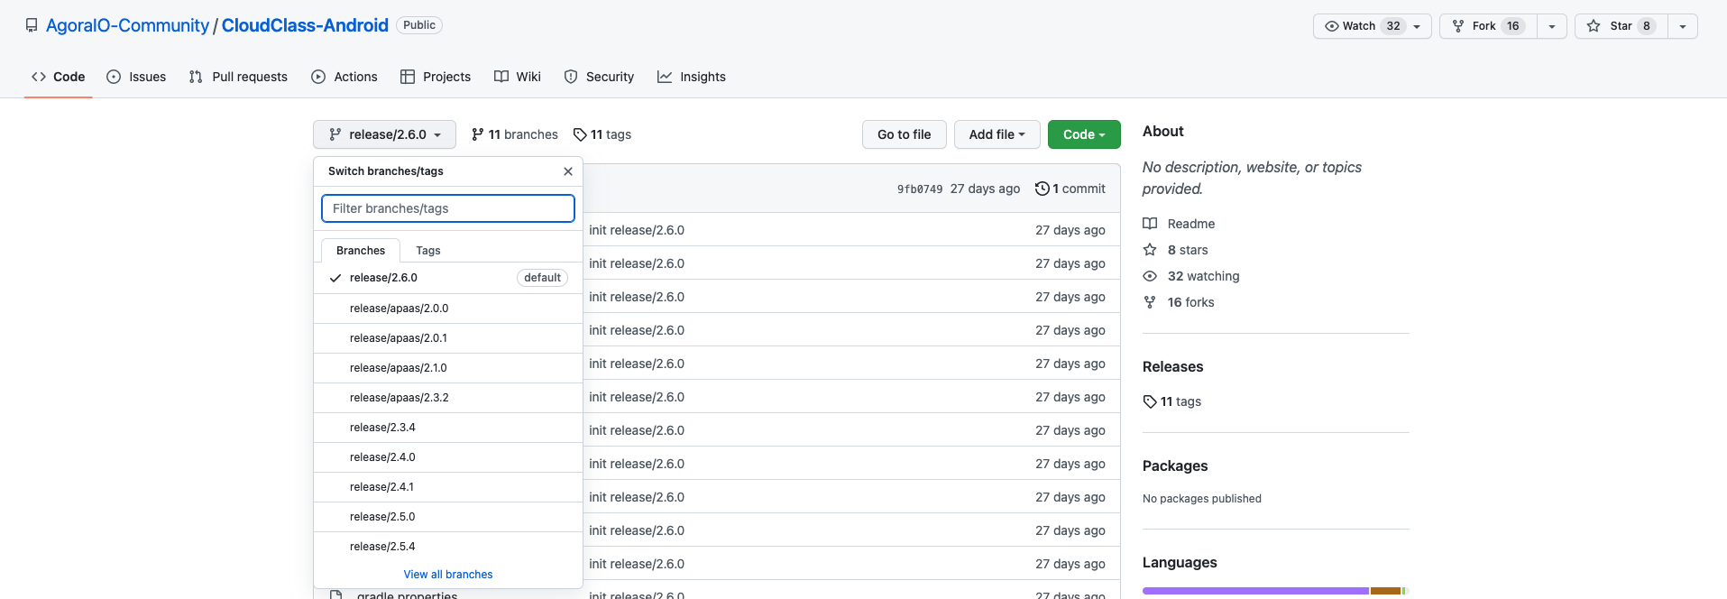Click the commit history clock icon
Screen dimensions: 1727x599
coord(1043,189)
